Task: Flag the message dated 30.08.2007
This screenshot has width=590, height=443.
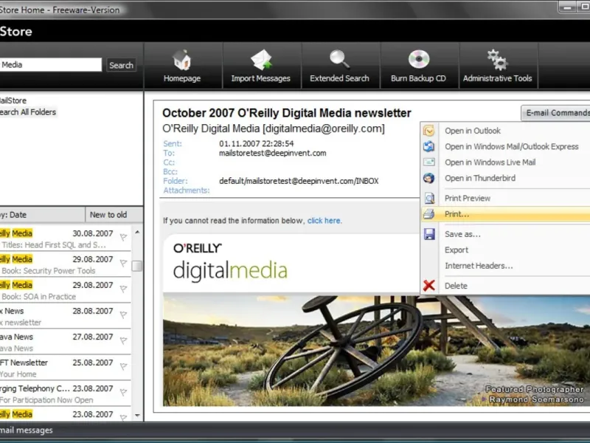Action: coord(123,237)
